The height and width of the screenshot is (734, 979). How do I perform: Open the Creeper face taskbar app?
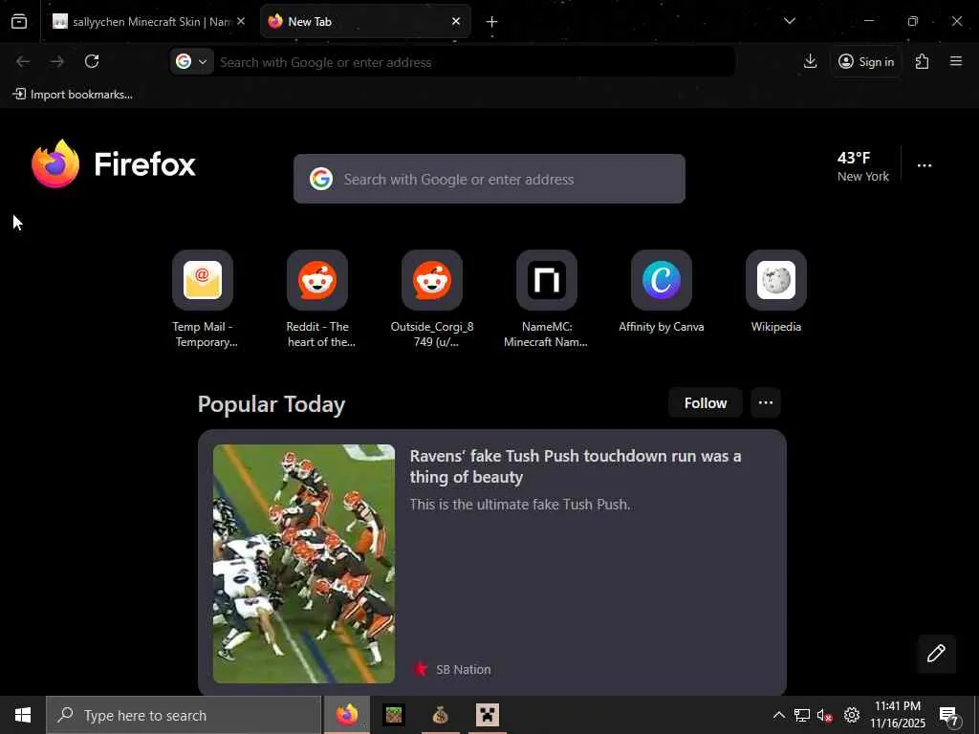pyautogui.click(x=487, y=715)
